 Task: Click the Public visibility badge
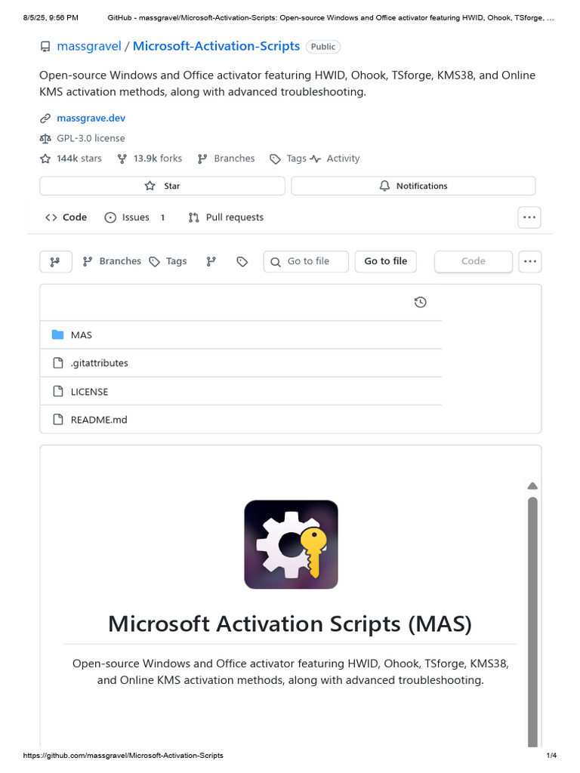[323, 47]
